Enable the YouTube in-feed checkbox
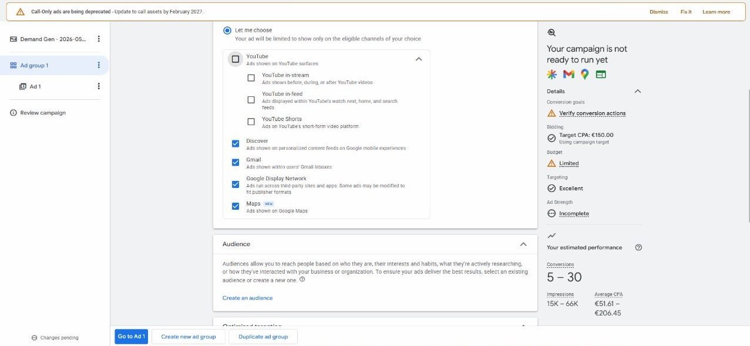The height and width of the screenshot is (346, 750). (x=251, y=100)
